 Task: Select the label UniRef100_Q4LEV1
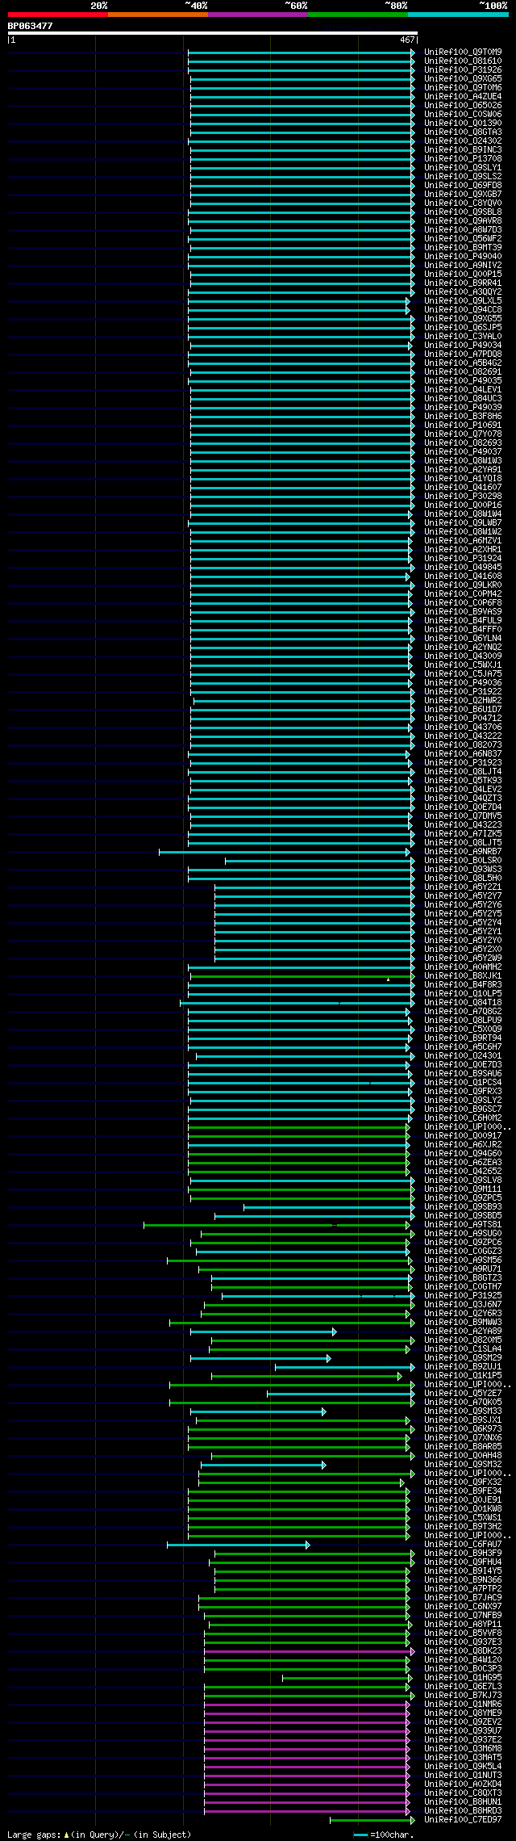[463, 390]
